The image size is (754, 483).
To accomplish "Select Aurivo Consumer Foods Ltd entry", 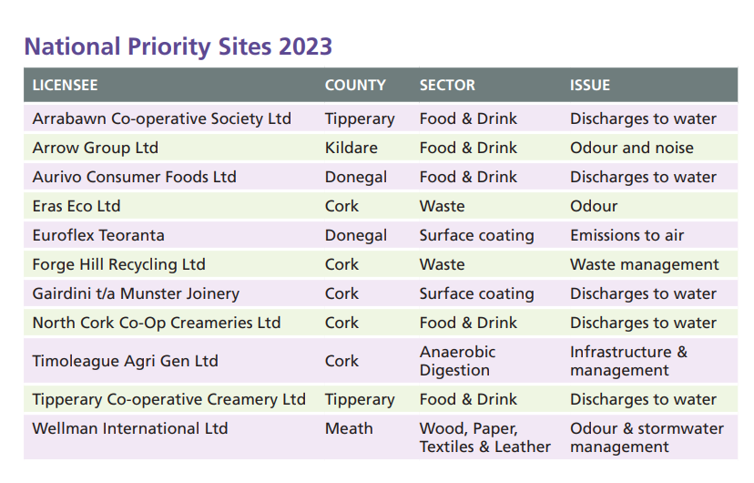I will click(x=134, y=177).
